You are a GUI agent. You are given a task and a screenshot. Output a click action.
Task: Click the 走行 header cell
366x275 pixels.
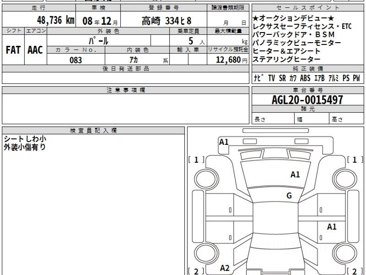point(38,8)
